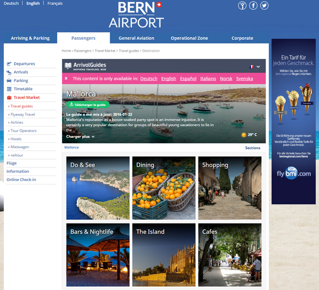Open The Island tile
Image resolution: width=319 pixels, height=290 pixels.
pos(164,255)
